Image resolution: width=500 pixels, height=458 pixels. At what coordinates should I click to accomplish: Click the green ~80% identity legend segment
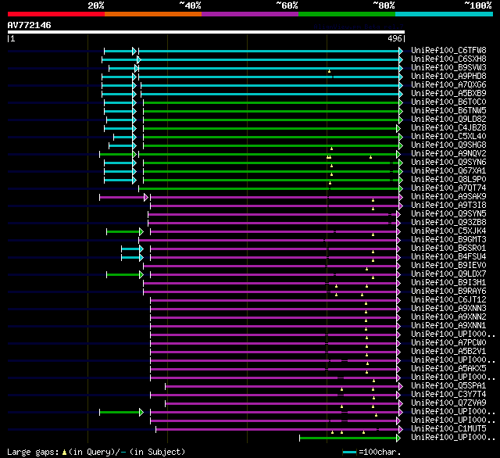(x=347, y=14)
